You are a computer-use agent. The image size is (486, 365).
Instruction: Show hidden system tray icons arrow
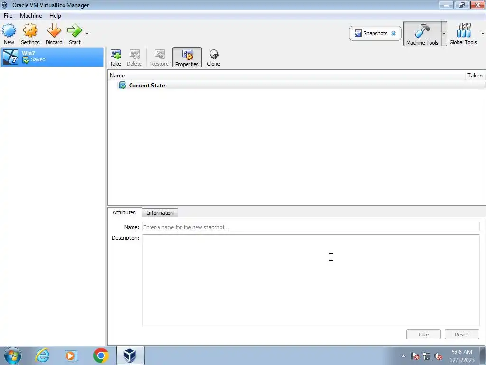tap(403, 356)
